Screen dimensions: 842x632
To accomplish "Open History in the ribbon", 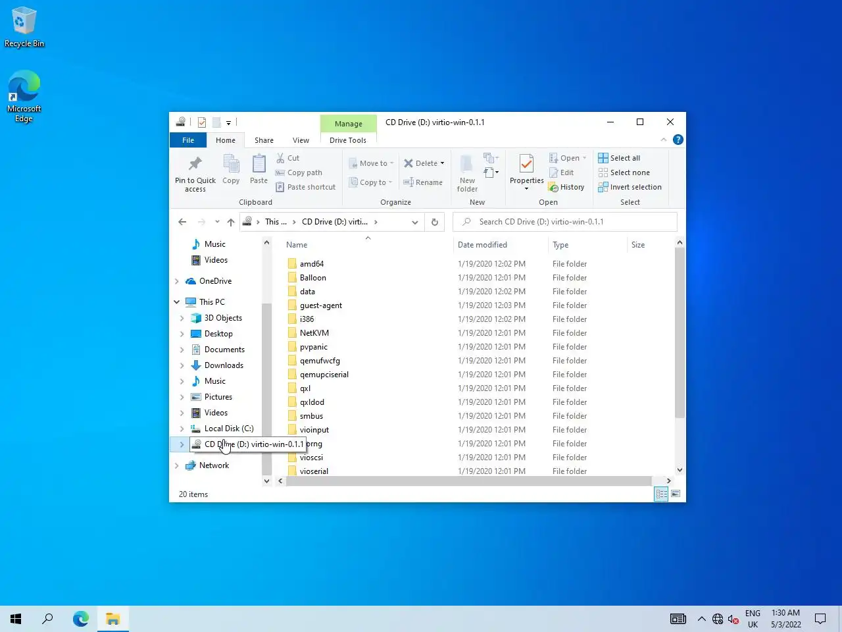I will [566, 187].
